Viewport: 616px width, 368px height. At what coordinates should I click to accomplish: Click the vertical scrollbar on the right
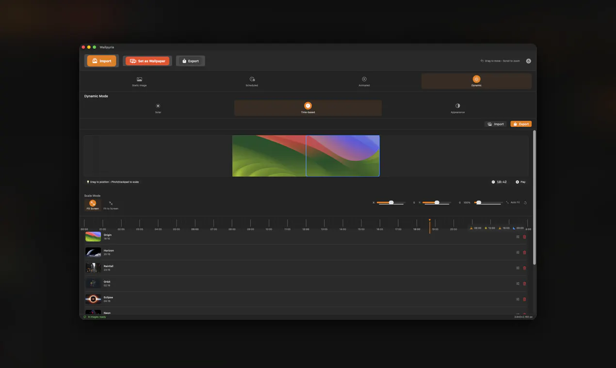pos(535,197)
